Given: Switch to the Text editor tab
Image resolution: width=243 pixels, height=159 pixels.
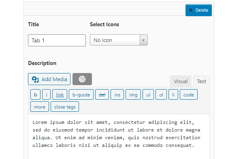Looking at the screenshot, I should tap(201, 81).
